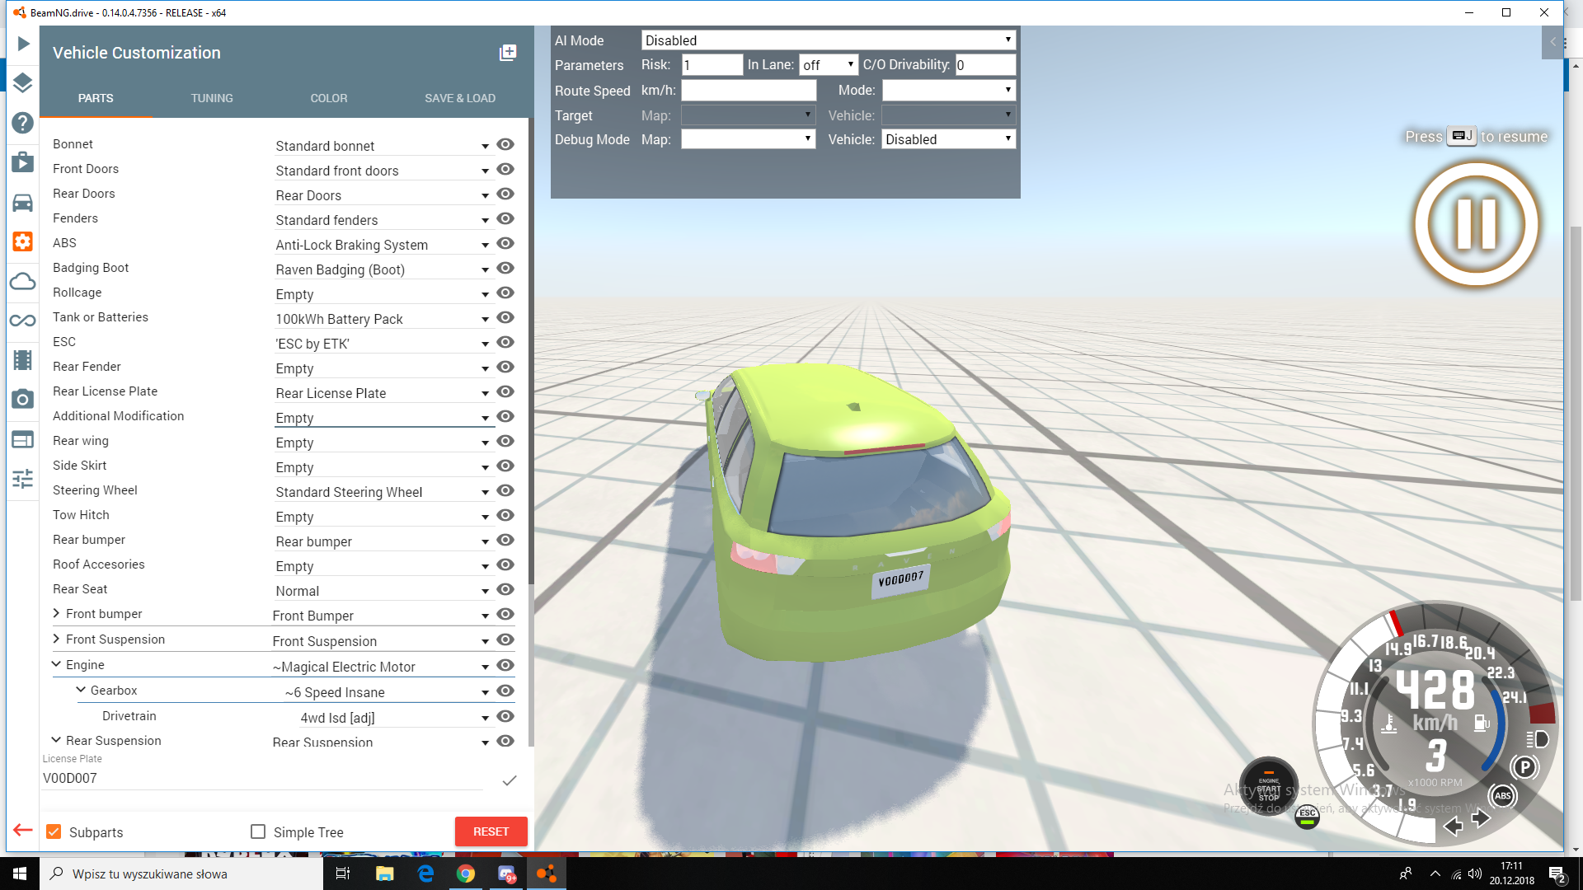Click the red back arrow icon
Image resolution: width=1583 pixels, height=890 pixels.
(23, 830)
